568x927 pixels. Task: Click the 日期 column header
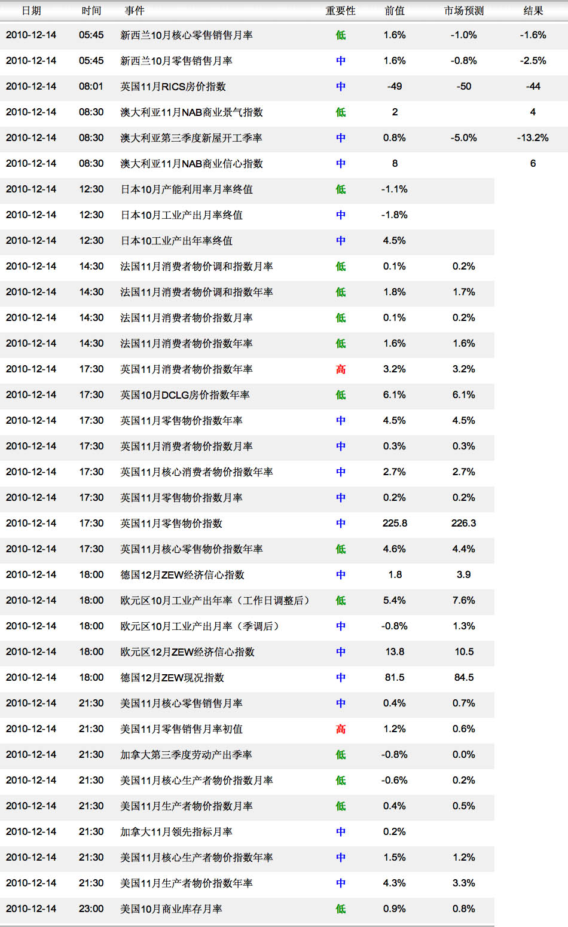[x=31, y=11]
